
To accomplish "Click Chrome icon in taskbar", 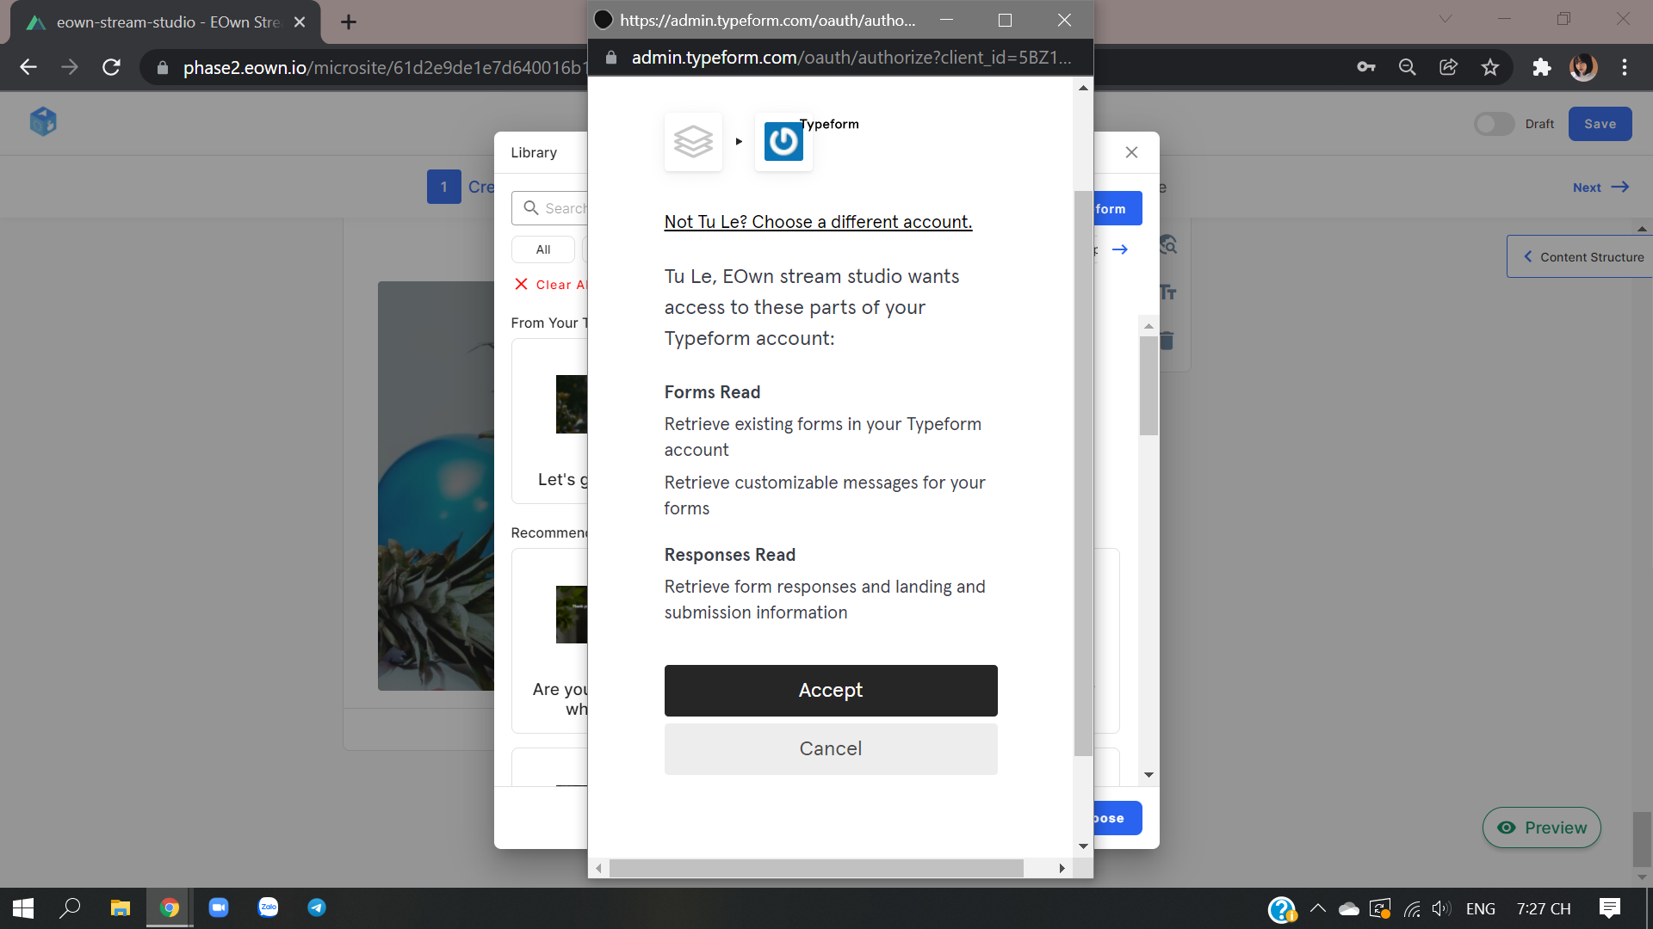I will point(170,908).
